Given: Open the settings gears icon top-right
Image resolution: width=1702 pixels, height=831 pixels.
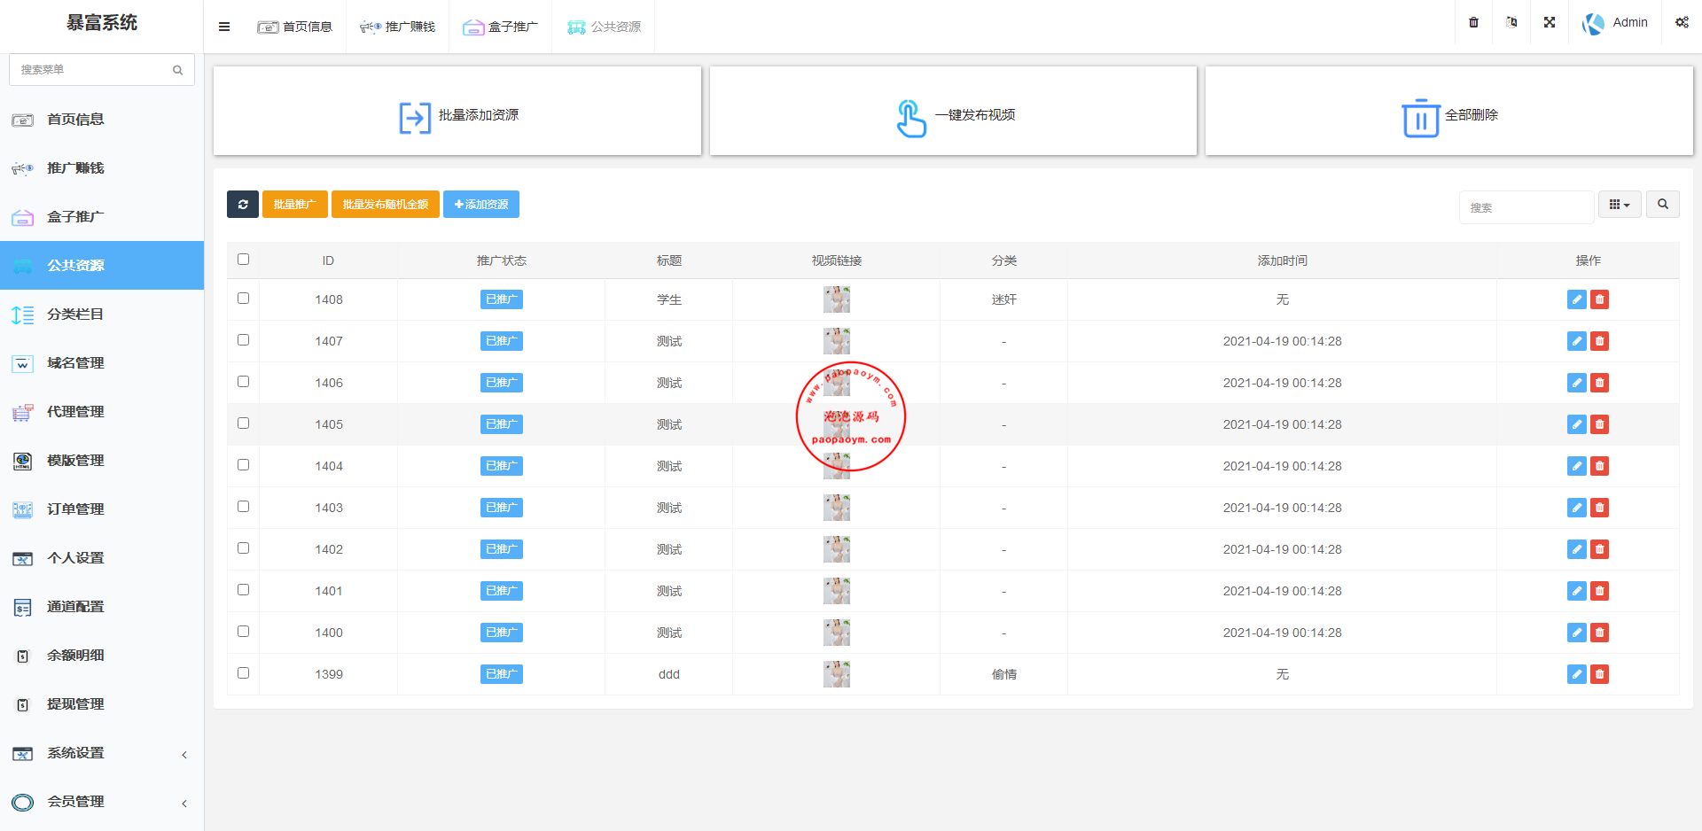Looking at the screenshot, I should click(x=1682, y=22).
